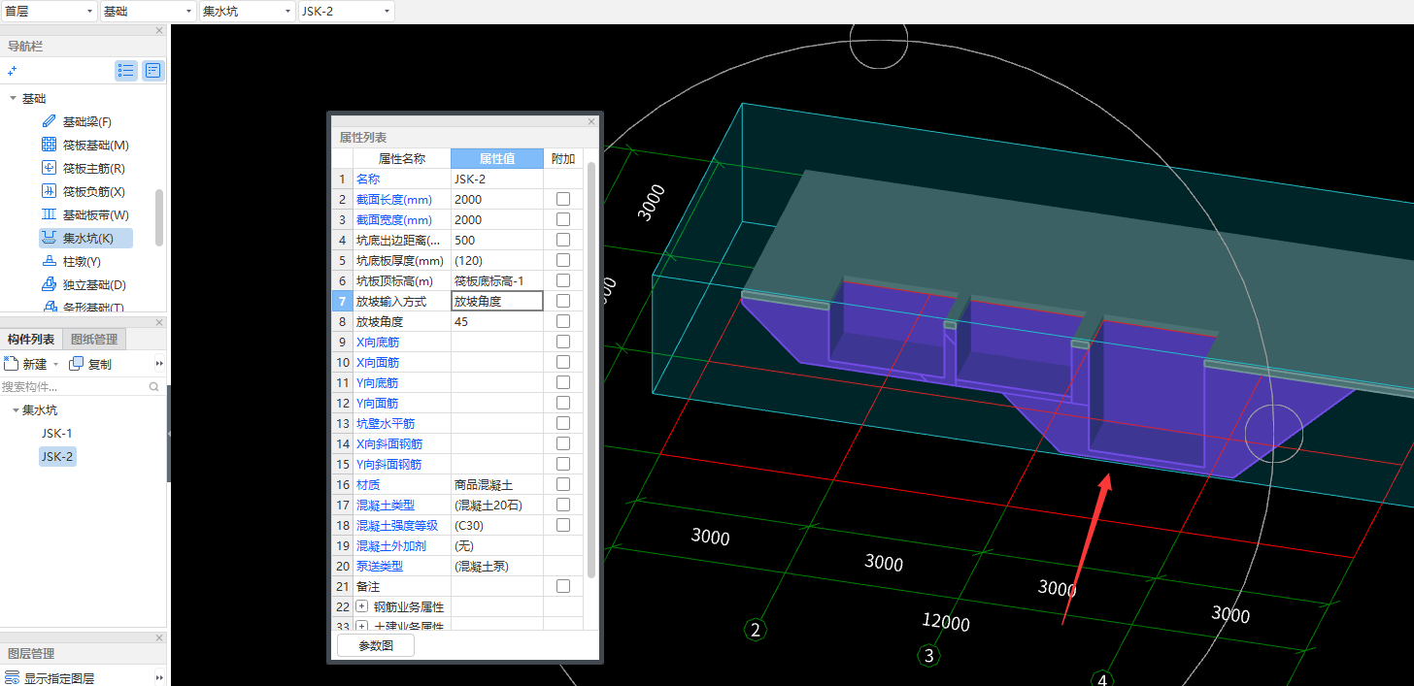
Task: Click 复制 copy component icon
Action: pos(76,364)
